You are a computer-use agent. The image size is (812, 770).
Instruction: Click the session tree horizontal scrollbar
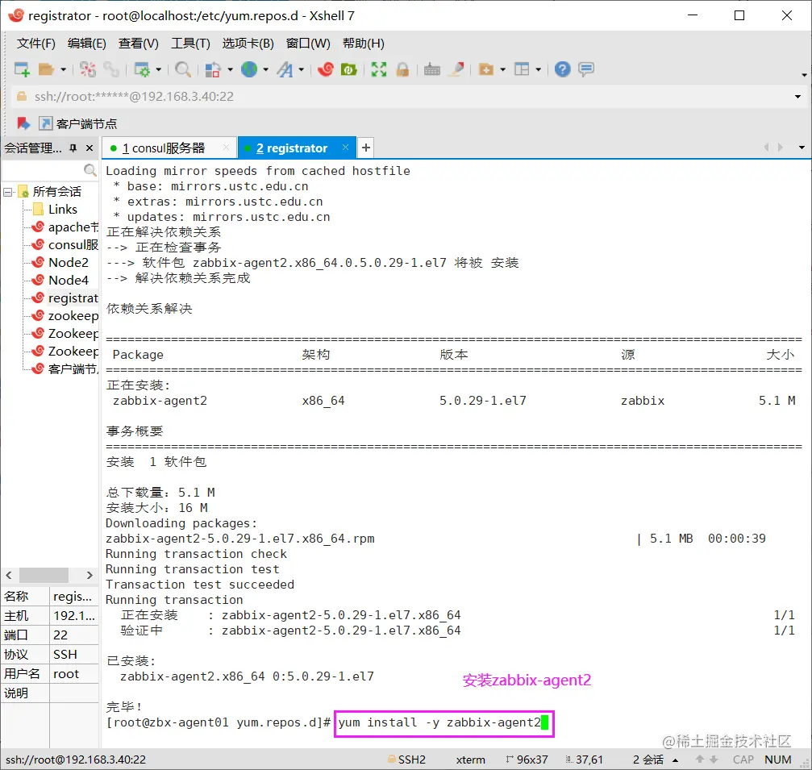pos(44,575)
